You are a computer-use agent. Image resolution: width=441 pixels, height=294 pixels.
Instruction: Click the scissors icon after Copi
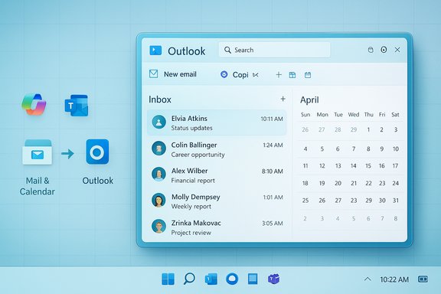pyautogui.click(x=256, y=75)
